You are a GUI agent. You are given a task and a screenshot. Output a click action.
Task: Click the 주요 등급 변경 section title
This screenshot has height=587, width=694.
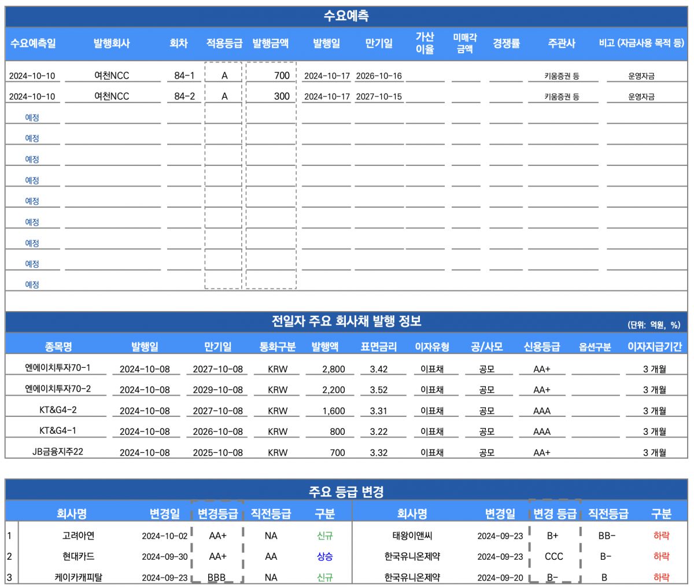(346, 492)
